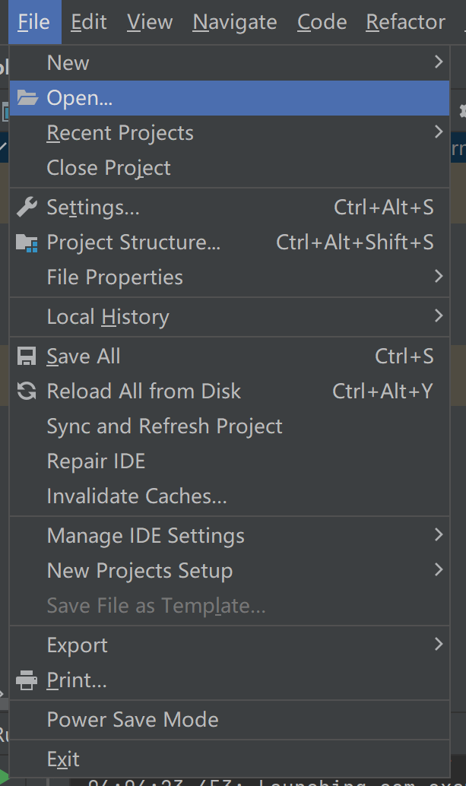This screenshot has height=786, width=466.
Task: Click the Reload All from Disk icon
Action: click(x=27, y=391)
